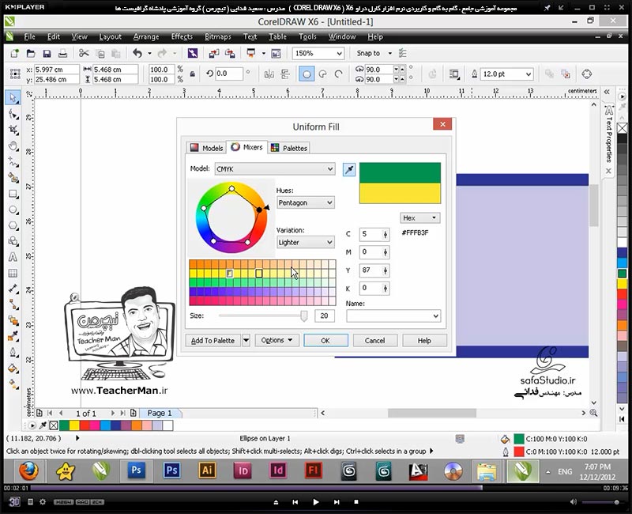Open the Variation Lighter dropdown
The width and height of the screenshot is (632, 514).
click(306, 242)
